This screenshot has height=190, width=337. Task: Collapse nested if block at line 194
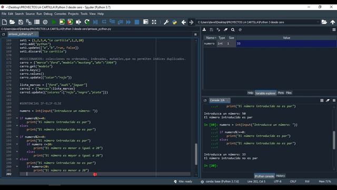[17, 144]
